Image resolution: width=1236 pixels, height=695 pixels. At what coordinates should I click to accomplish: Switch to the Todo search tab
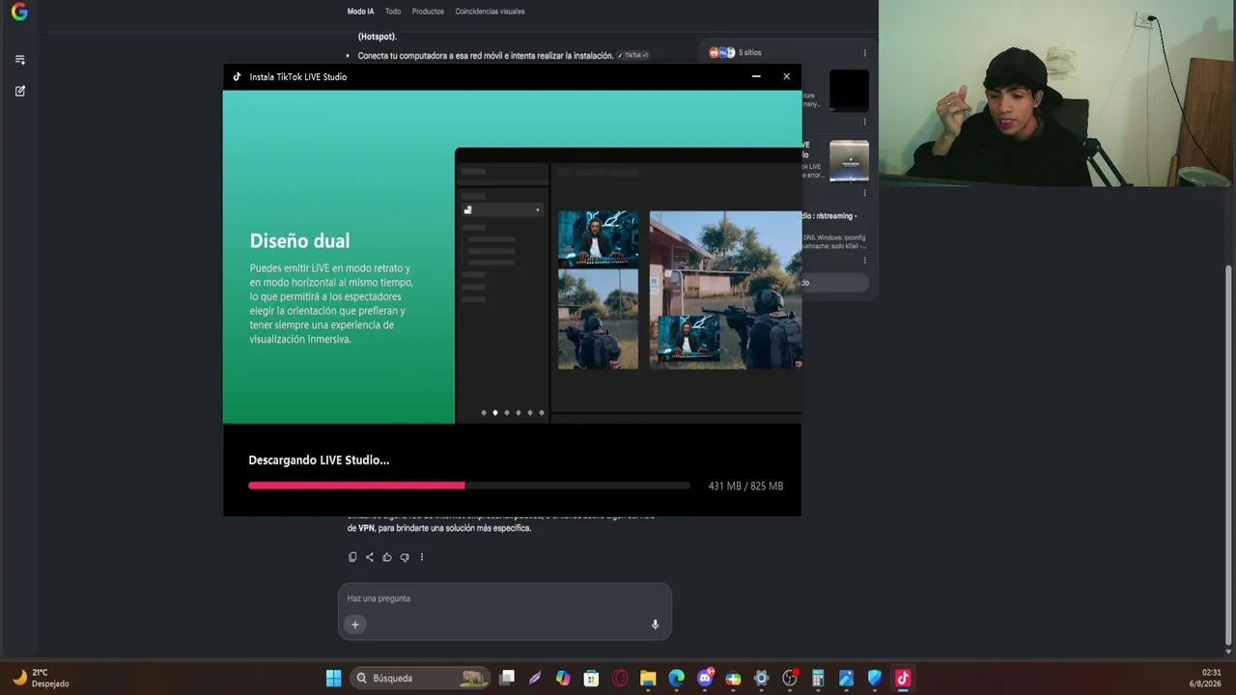pos(393,12)
